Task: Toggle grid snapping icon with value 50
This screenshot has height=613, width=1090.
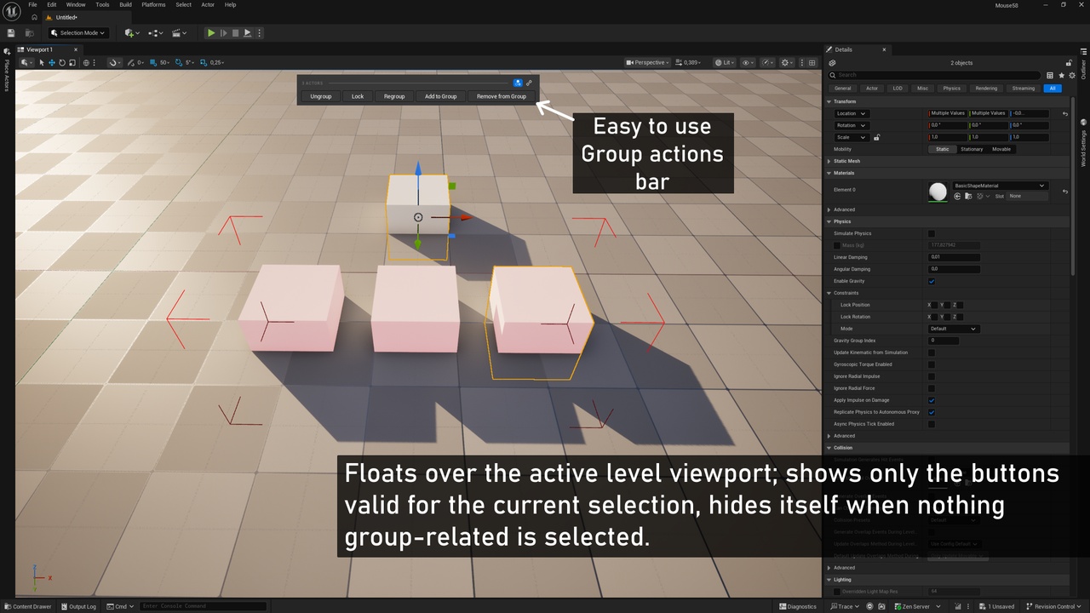Action: pos(153,62)
